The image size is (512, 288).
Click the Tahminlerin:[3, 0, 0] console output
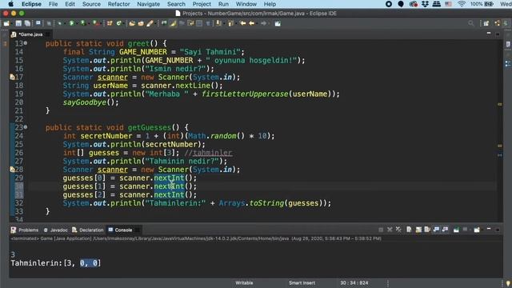pyautogui.click(x=56, y=263)
